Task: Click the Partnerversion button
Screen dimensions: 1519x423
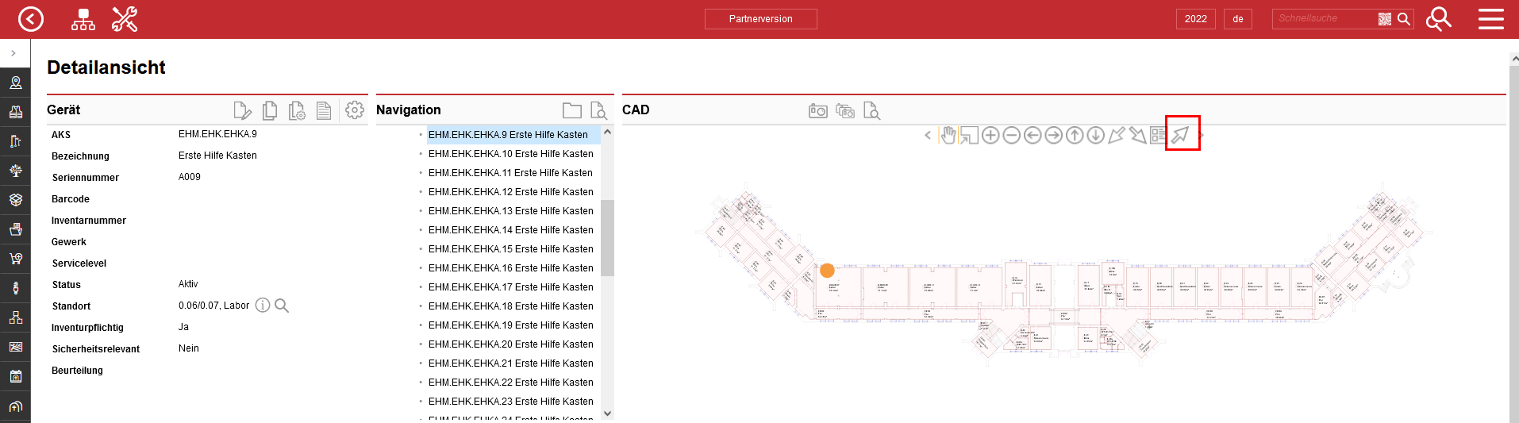Action: click(x=760, y=19)
